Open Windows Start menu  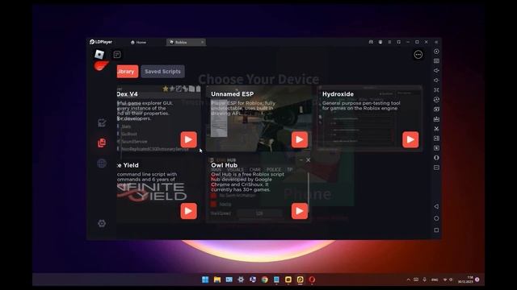pyautogui.click(x=205, y=280)
